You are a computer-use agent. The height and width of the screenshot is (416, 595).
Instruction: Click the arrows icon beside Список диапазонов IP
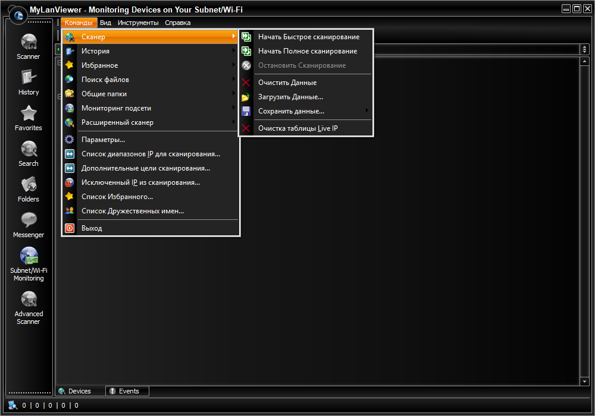(70, 154)
